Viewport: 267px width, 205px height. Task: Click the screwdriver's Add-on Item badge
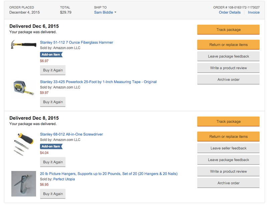tap(51, 146)
